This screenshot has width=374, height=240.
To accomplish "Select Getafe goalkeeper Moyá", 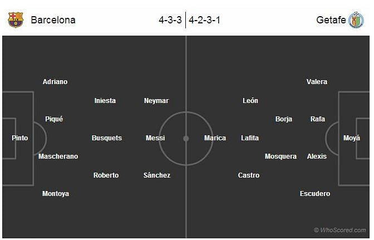I will 352,138.
